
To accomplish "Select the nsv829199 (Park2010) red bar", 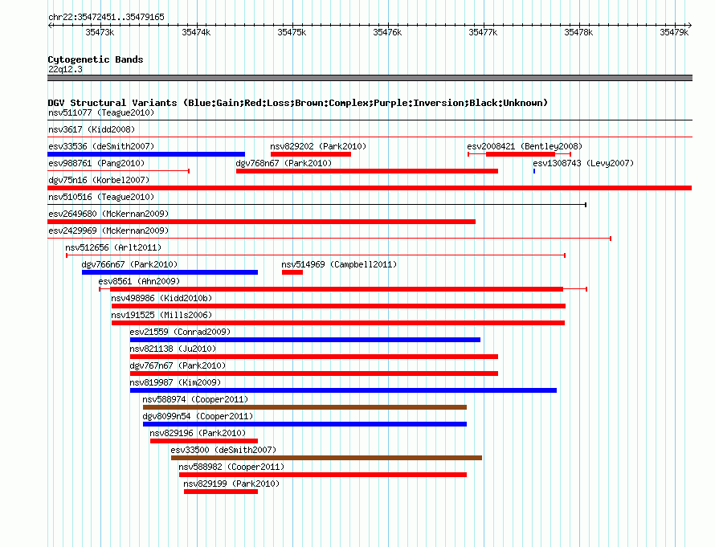I will point(221,492).
